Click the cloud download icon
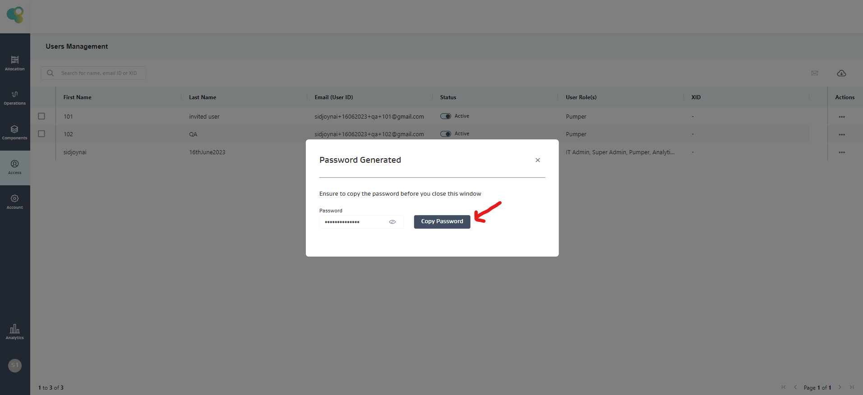This screenshot has height=395, width=863. 841,73
